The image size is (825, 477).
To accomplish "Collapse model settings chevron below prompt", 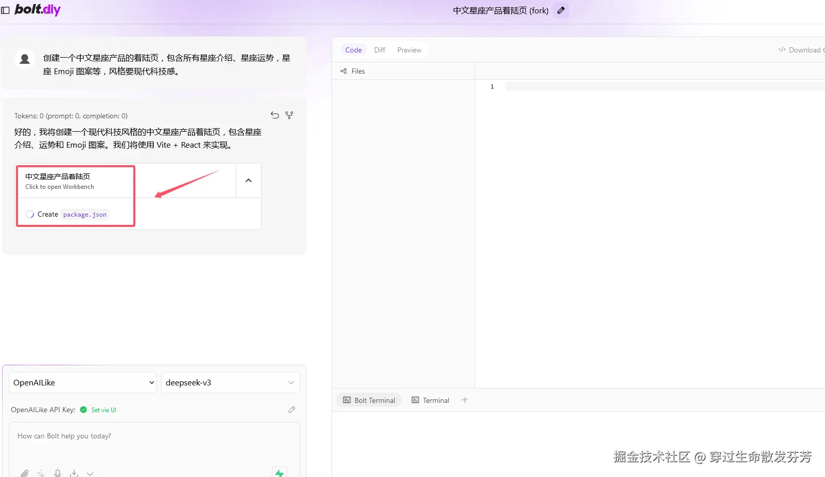I will pyautogui.click(x=90, y=473).
